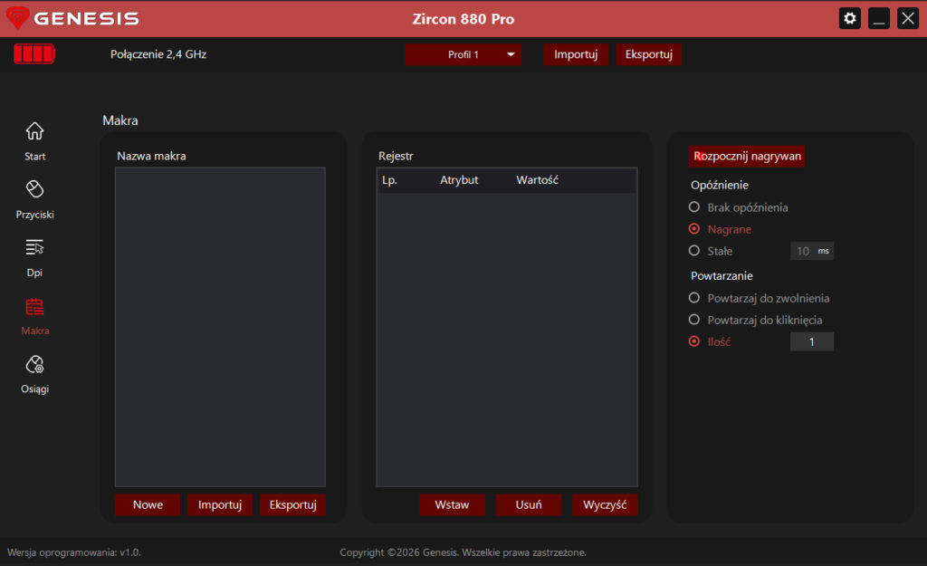This screenshot has width=927, height=566.
Task: Open settings with the gear icon
Action: 849,18
